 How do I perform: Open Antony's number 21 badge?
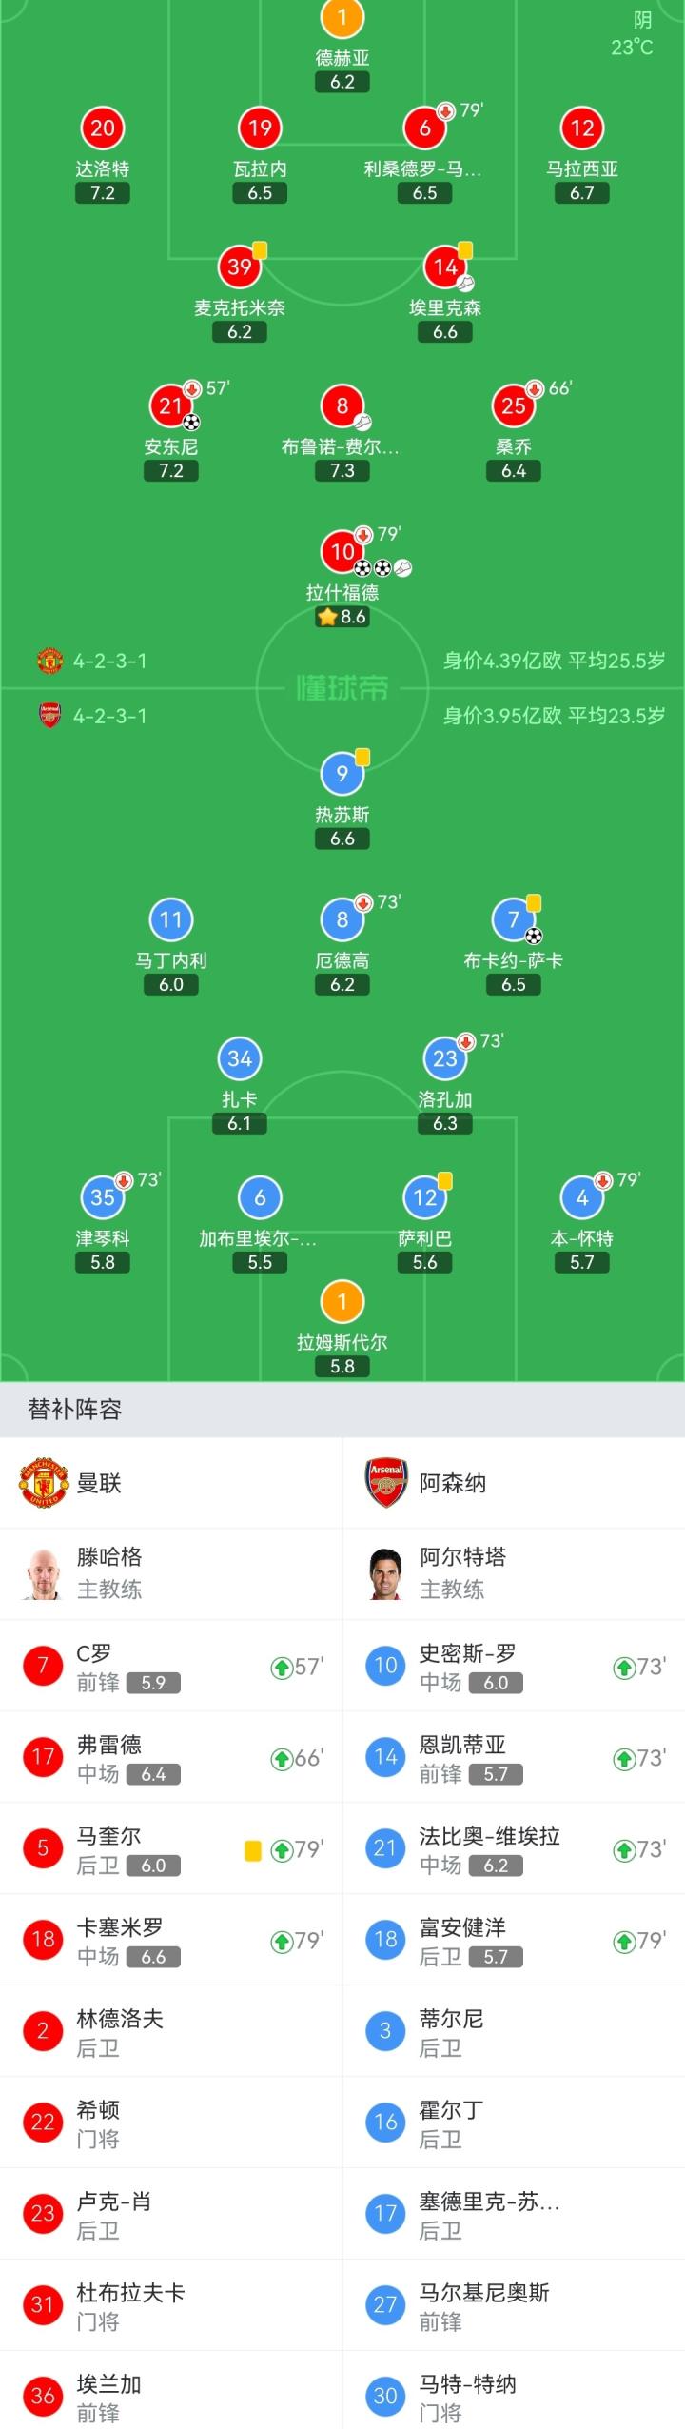tap(171, 406)
